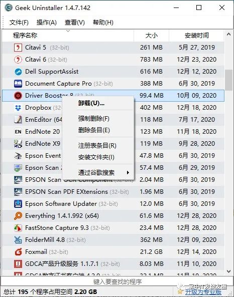Click the Citavi 5 program icon
The width and height of the screenshot is (234, 297).
click(x=18, y=48)
